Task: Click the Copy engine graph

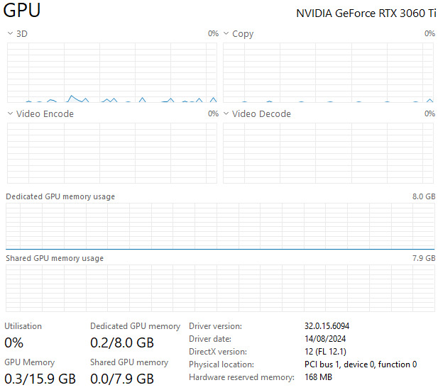Action: [328, 72]
